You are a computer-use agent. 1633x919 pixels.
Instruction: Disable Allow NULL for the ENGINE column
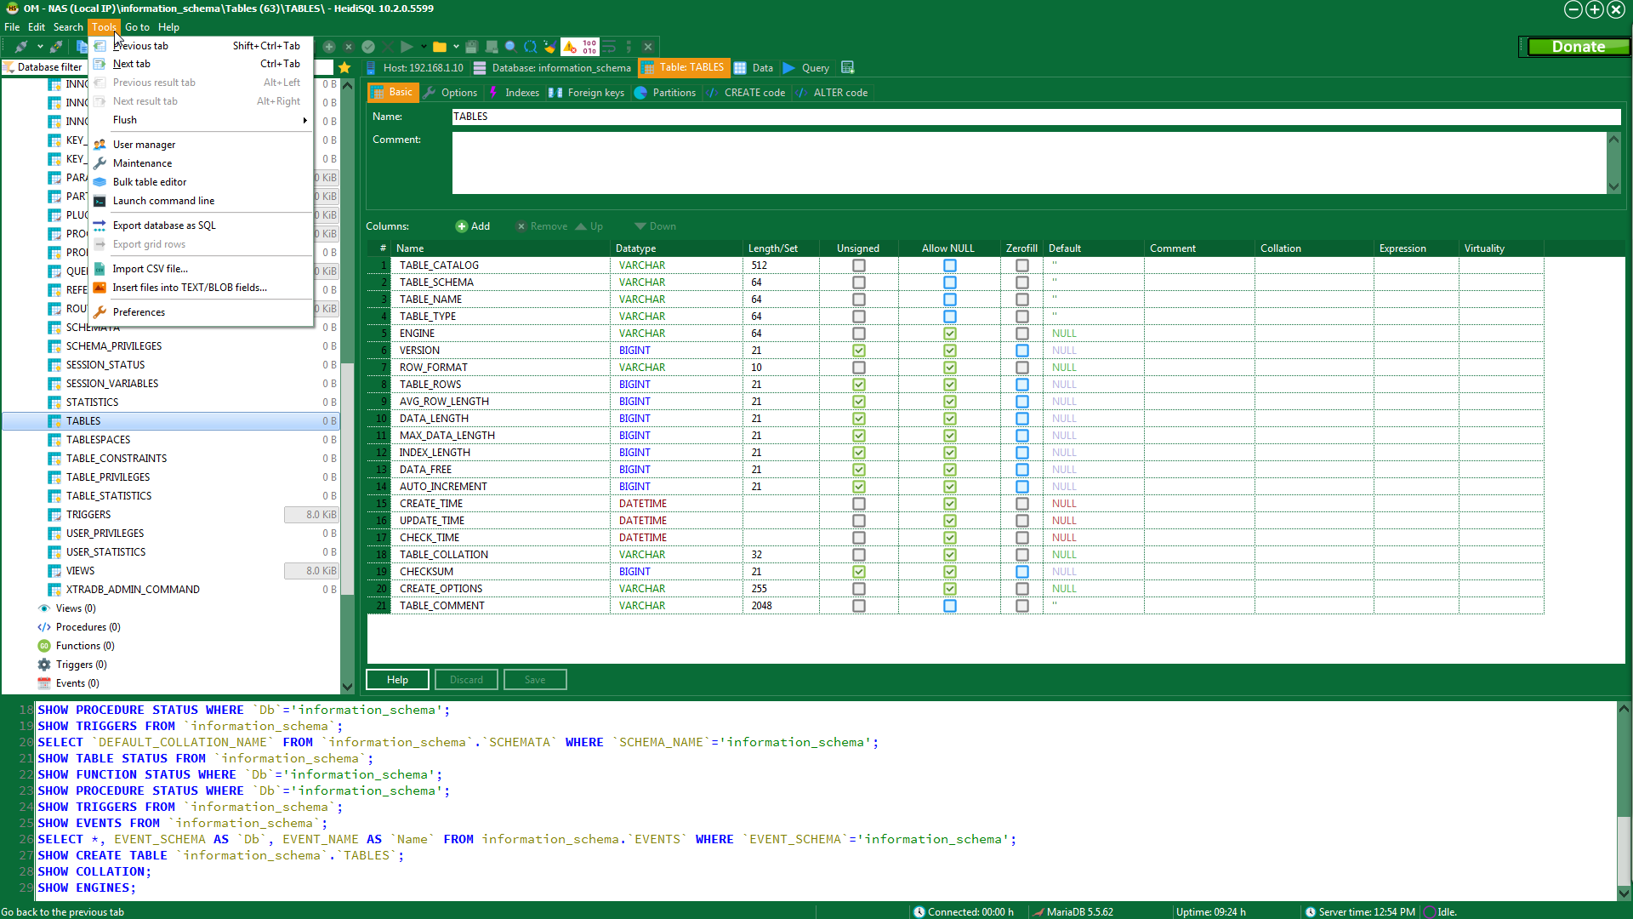pos(948,334)
